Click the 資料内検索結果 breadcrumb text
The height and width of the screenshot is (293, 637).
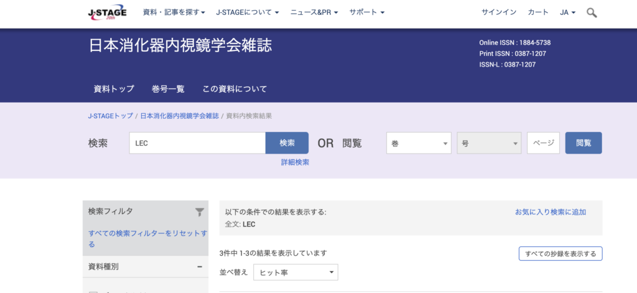[x=249, y=116]
